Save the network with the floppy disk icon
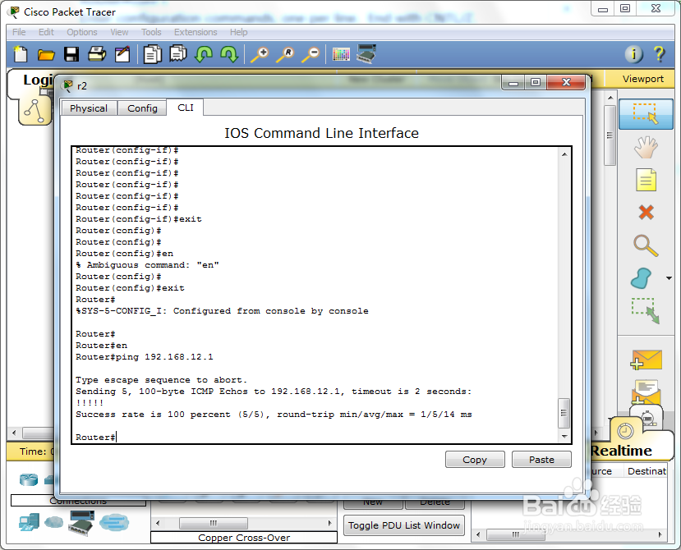681x550 pixels. pos(71,54)
